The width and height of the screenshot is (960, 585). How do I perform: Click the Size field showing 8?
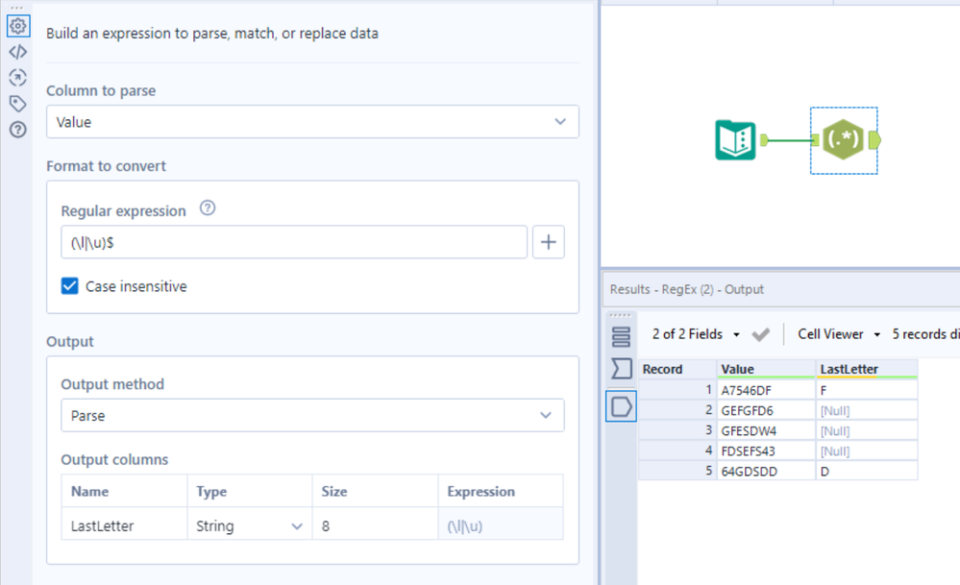point(376,525)
